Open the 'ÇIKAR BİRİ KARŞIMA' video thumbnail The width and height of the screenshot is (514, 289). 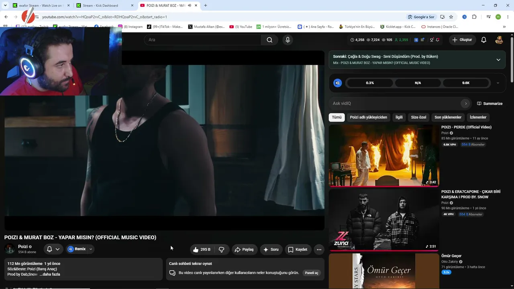coord(384,220)
